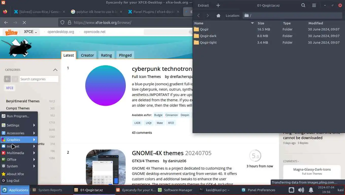The height and width of the screenshot is (195, 345).
Task: Sort the archive list by the Name arrow
Action: point(252,23)
